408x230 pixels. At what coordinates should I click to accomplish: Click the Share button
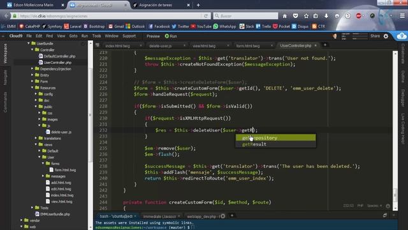(375, 36)
